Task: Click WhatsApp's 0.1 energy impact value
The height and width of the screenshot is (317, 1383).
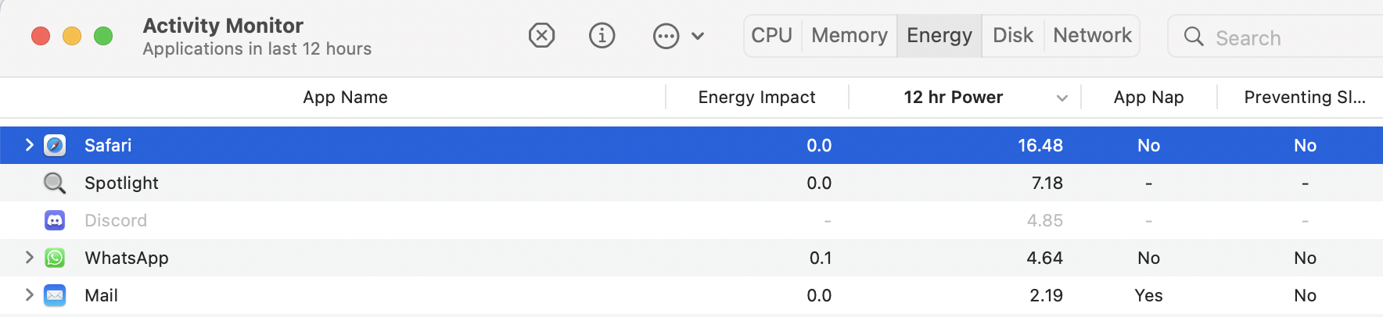Action: tap(821, 258)
